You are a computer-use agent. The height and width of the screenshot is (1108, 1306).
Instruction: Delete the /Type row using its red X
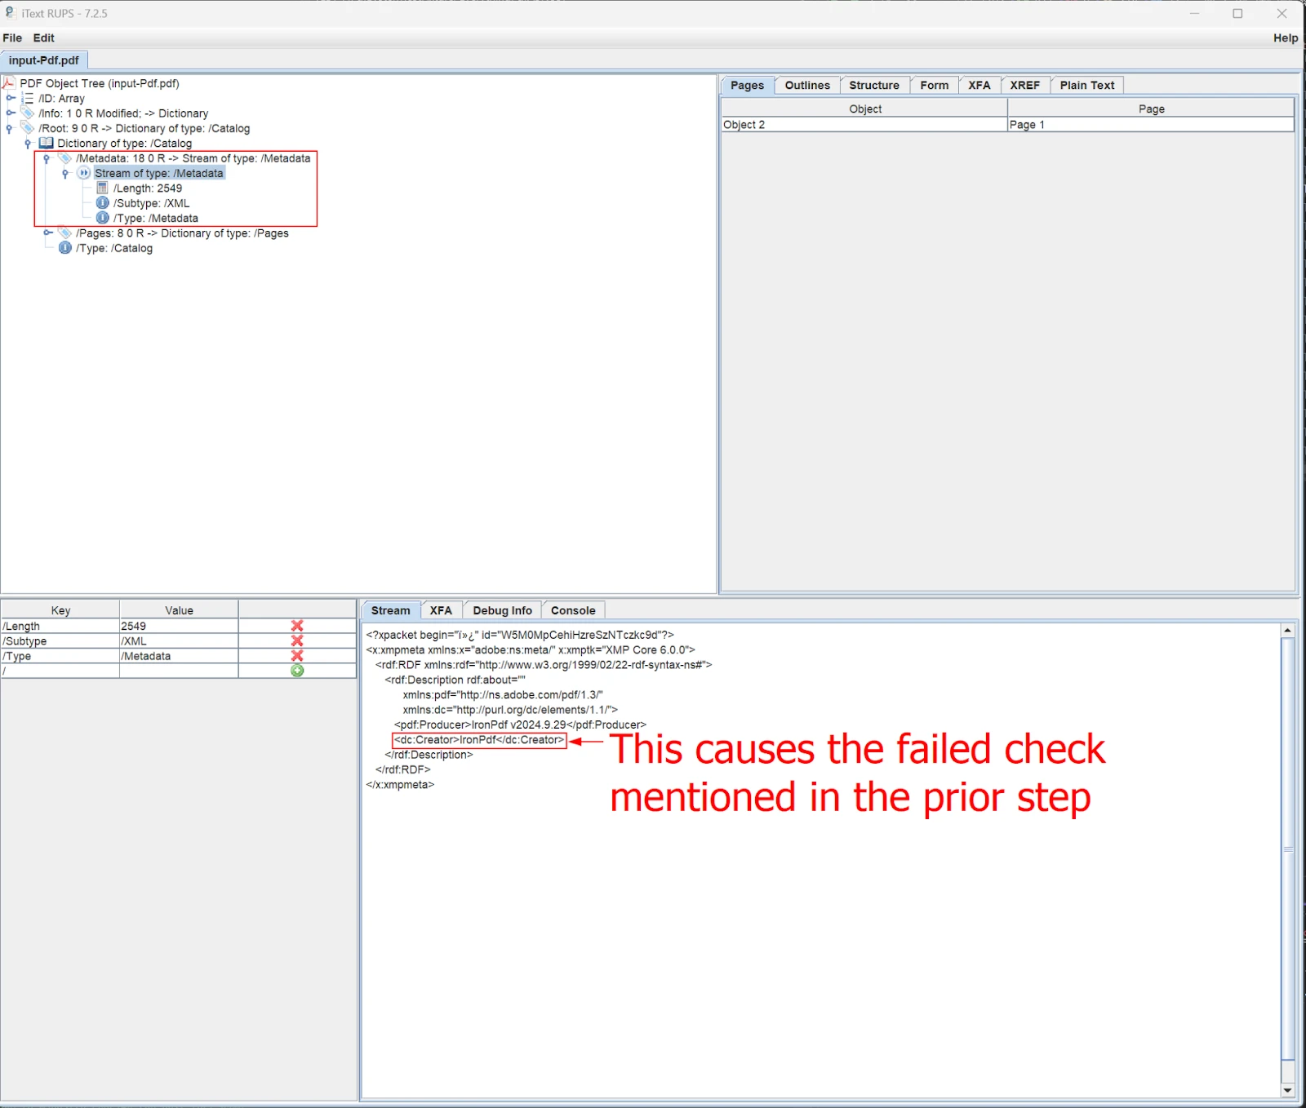[x=297, y=656]
